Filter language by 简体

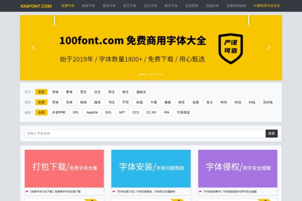click(x=55, y=92)
